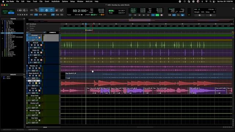The height and width of the screenshot is (132, 235).
Task: Open Kick.02 track view selector
Action: pos(35,48)
